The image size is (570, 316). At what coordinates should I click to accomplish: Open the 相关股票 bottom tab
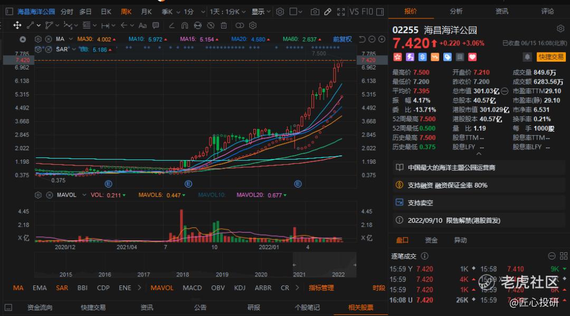pos(360,307)
